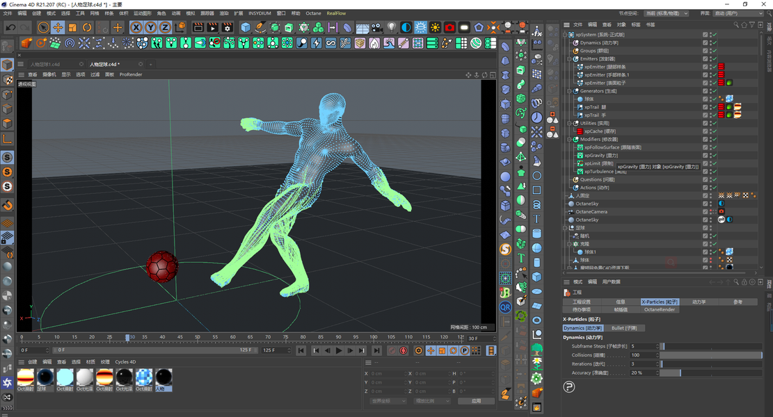
Task: Open the ProRender viewport menu
Action: click(131, 75)
